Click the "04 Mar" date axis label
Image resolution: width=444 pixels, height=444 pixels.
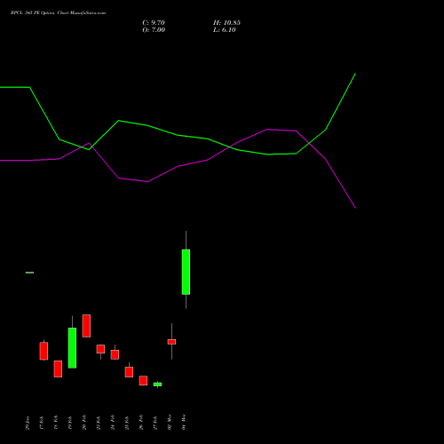coord(184,422)
